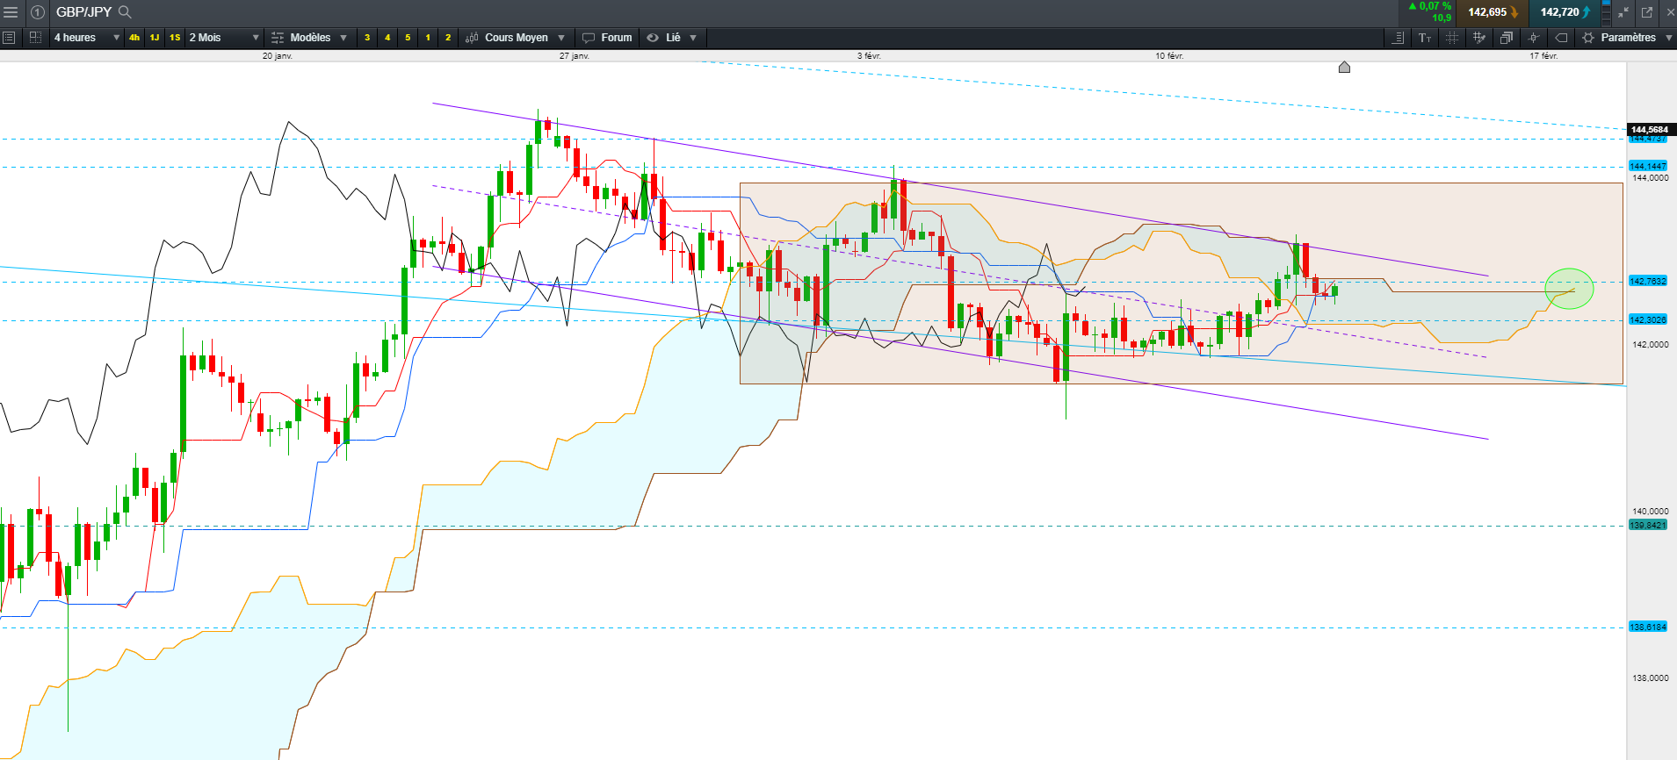Click the stacked windows layers icon
This screenshot has width=1677, height=760.
pyautogui.click(x=1507, y=38)
